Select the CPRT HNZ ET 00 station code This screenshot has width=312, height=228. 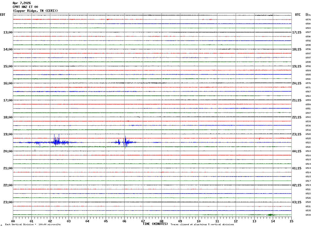[25, 7]
